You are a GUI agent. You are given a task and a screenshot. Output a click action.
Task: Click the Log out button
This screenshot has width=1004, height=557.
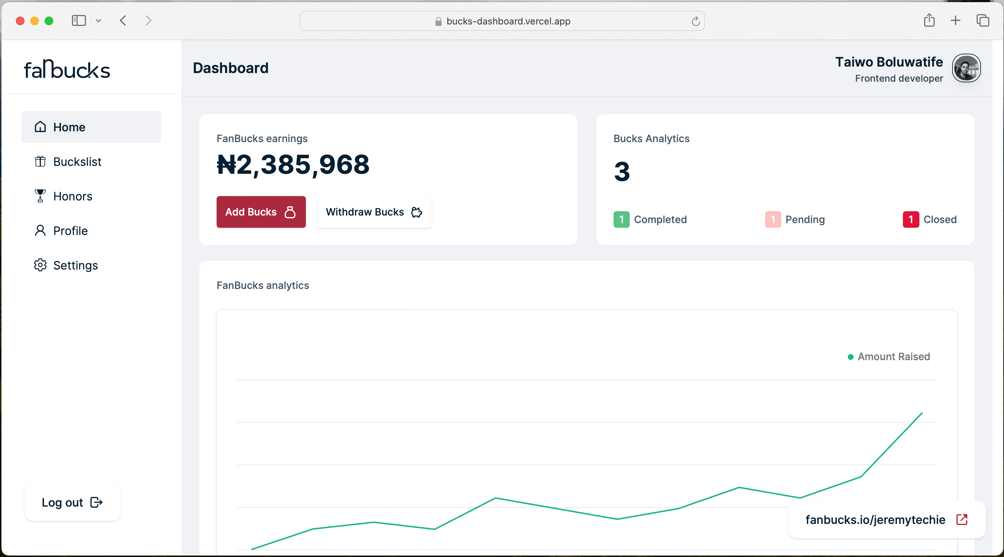(72, 502)
